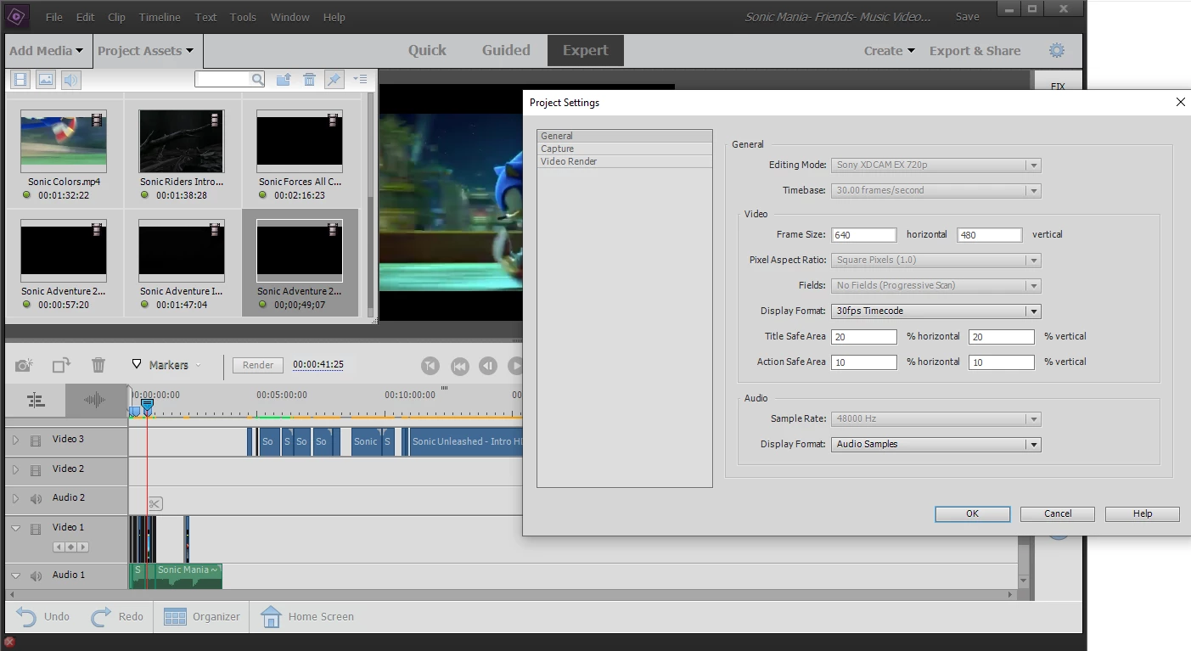
Task: Open the video Display Format 30fps Timecode dropdown
Action: (x=936, y=311)
